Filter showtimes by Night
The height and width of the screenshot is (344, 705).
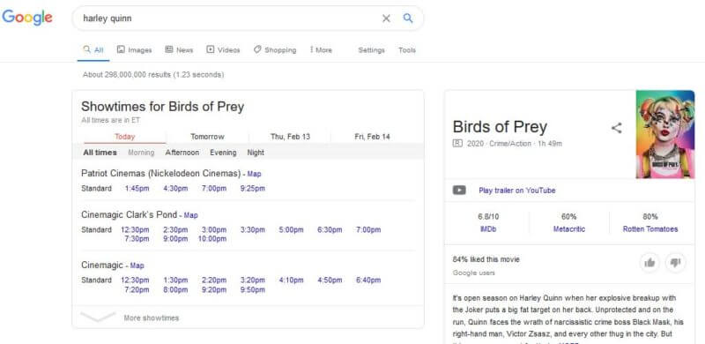[256, 153]
